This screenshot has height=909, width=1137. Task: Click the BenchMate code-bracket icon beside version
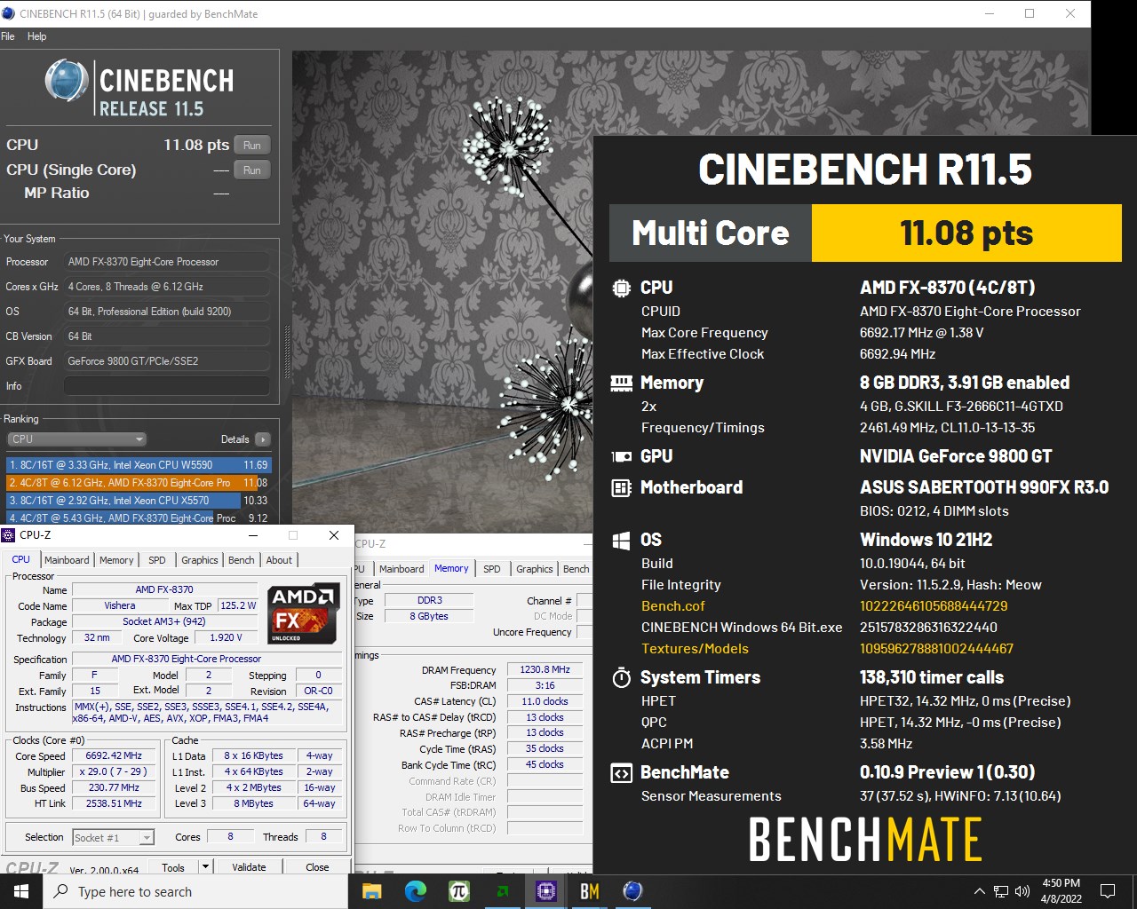[x=621, y=772]
